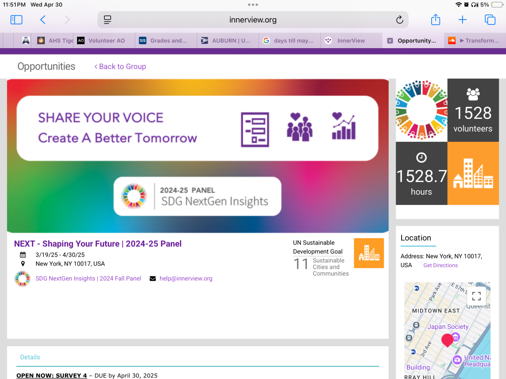Expand the map with the fullscreen icon
The image size is (506, 379).
tap(476, 296)
